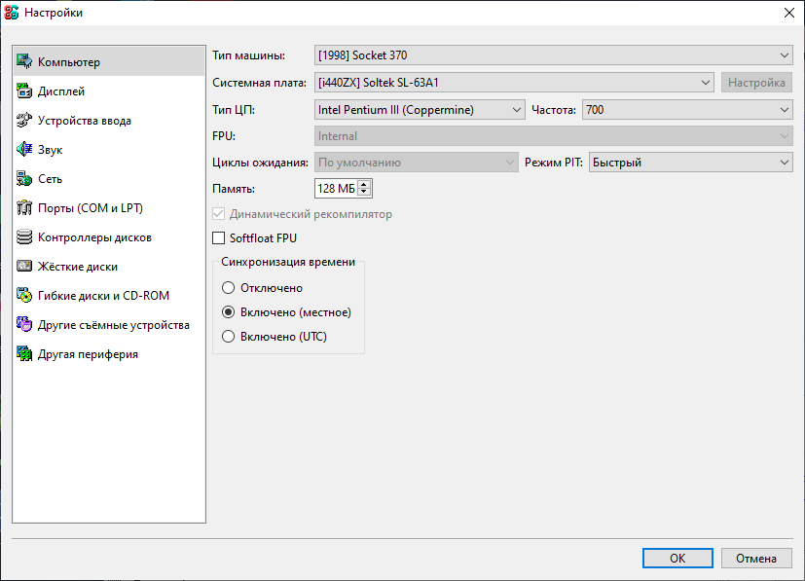Select the Устройства ввода mouse icon
Screen dimensions: 805x581
coord(24,121)
